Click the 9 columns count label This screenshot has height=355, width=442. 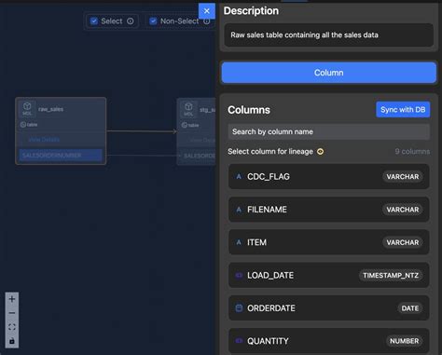click(412, 152)
